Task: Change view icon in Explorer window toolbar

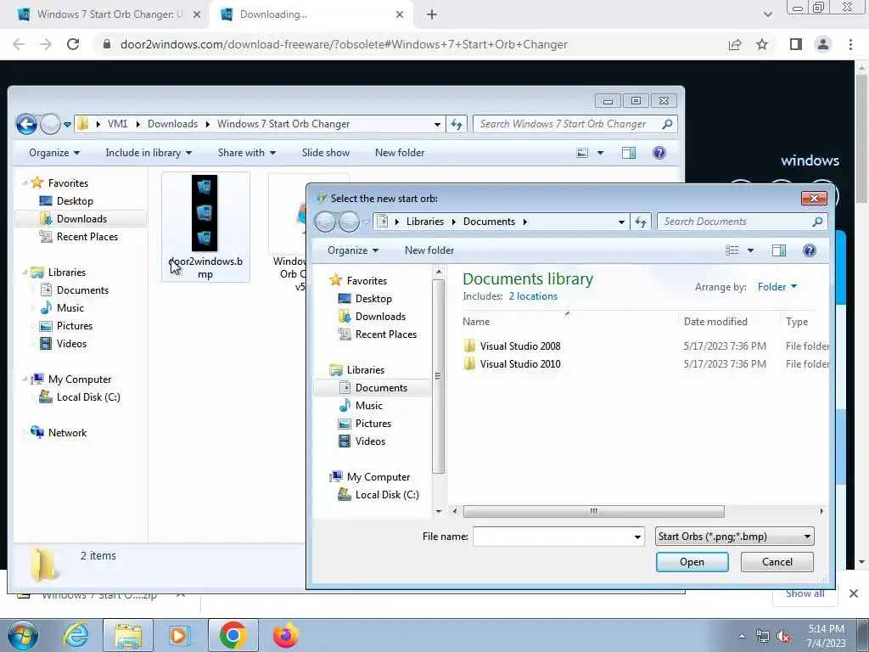Action: [582, 153]
